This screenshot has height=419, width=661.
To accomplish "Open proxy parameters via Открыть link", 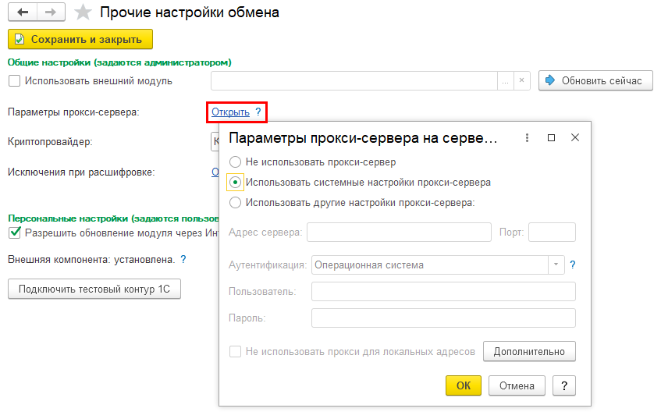I will 230,112.
